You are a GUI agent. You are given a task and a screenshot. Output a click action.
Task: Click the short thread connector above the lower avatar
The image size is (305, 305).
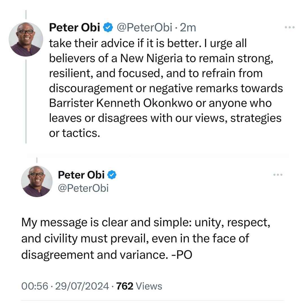point(37,160)
